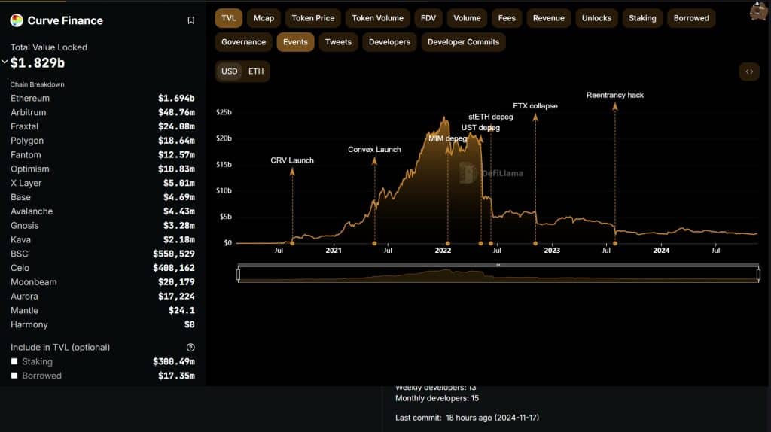Screen dimensions: 771x432
Task: Switch chart denomination to USD
Action: pyautogui.click(x=229, y=71)
